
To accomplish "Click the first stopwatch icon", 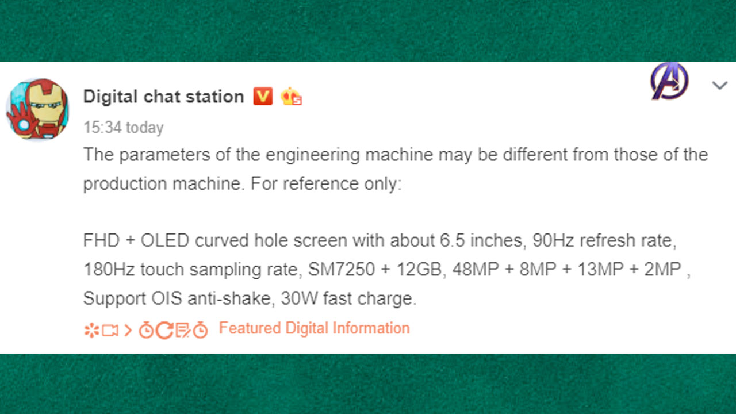I will 146,330.
